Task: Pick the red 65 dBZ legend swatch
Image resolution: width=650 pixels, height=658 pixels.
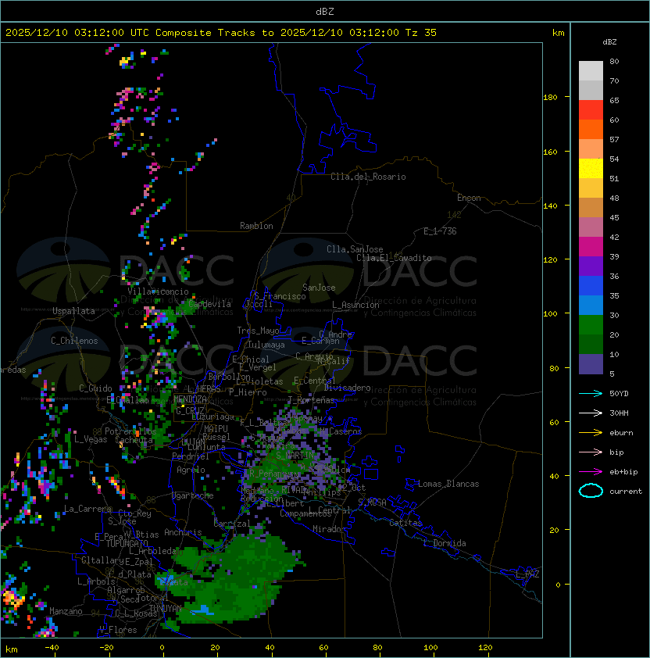Action: click(591, 109)
